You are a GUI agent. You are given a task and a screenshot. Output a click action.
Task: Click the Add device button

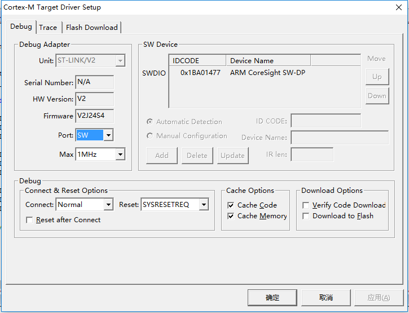pyautogui.click(x=162, y=156)
